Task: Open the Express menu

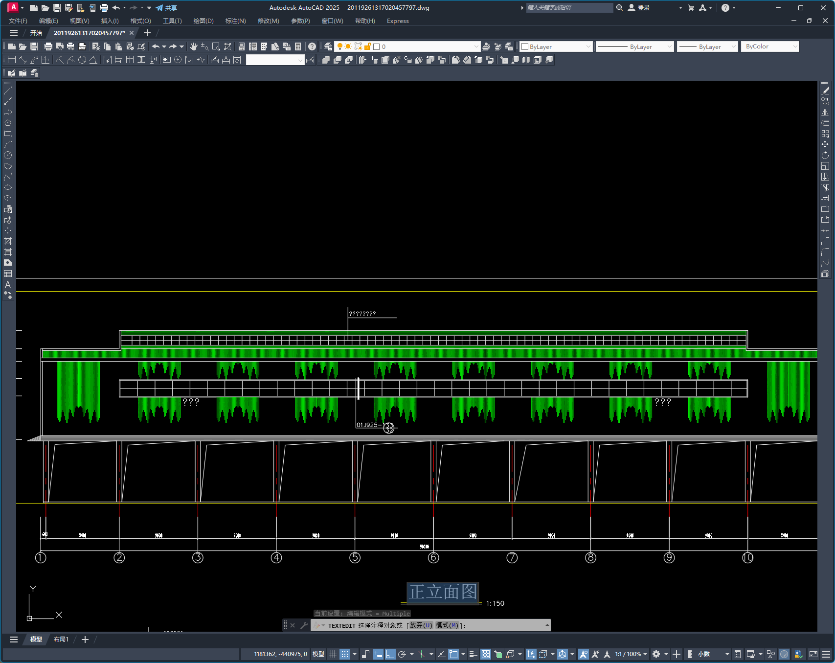Action: 398,21
